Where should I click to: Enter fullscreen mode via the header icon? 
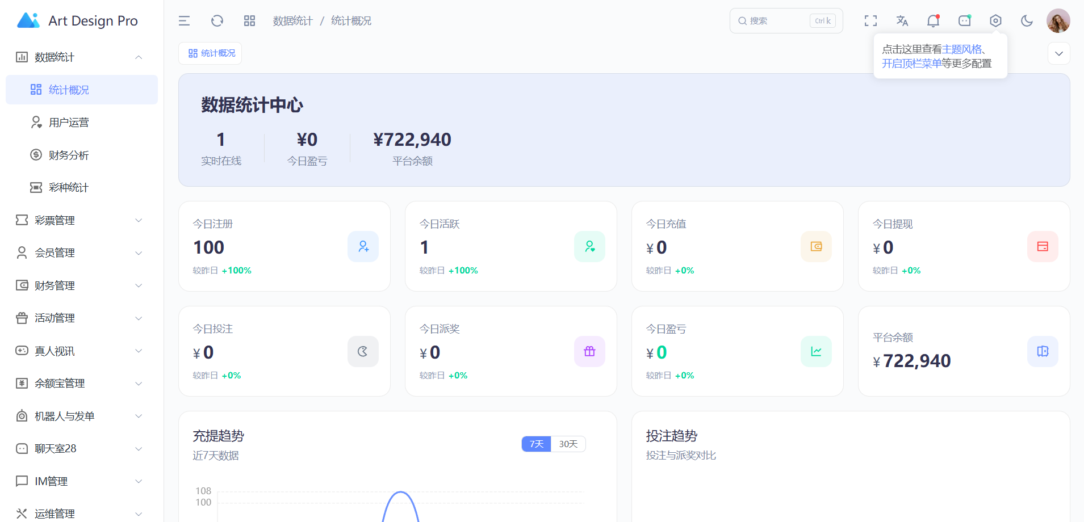(x=870, y=21)
